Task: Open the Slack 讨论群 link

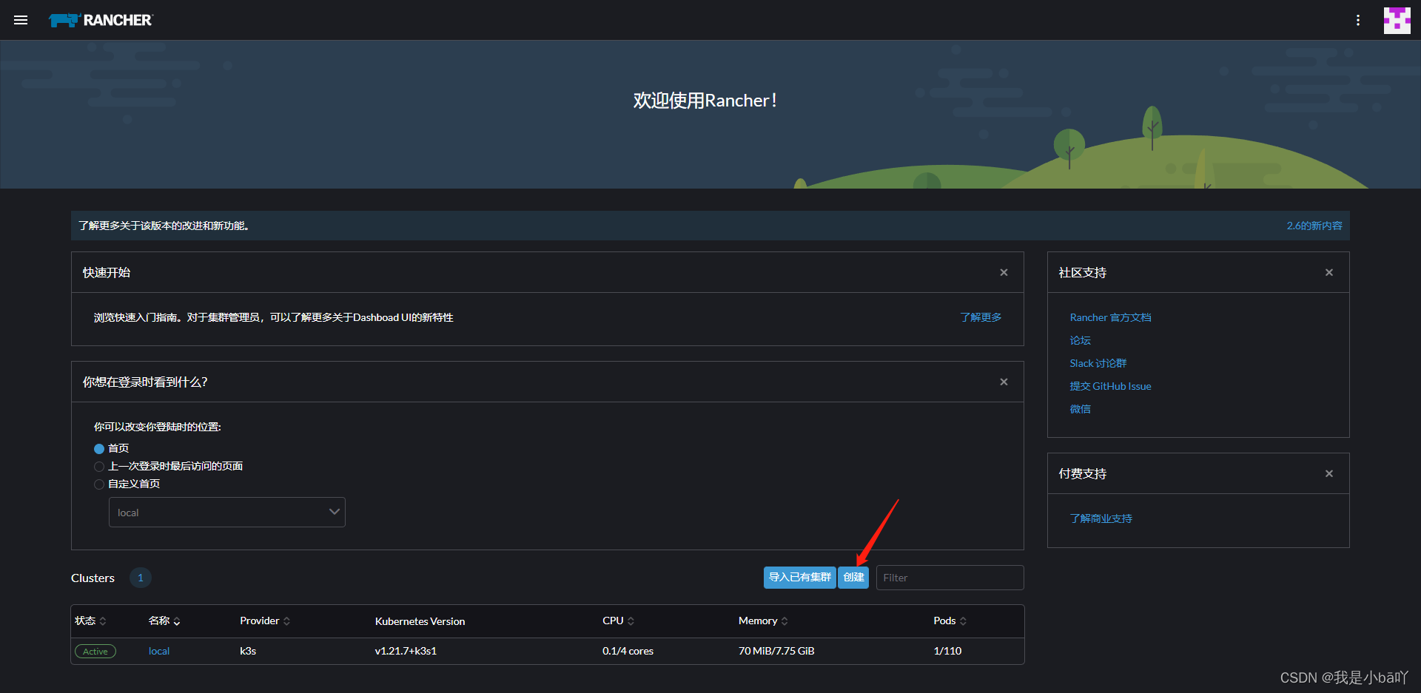Action: tap(1098, 363)
